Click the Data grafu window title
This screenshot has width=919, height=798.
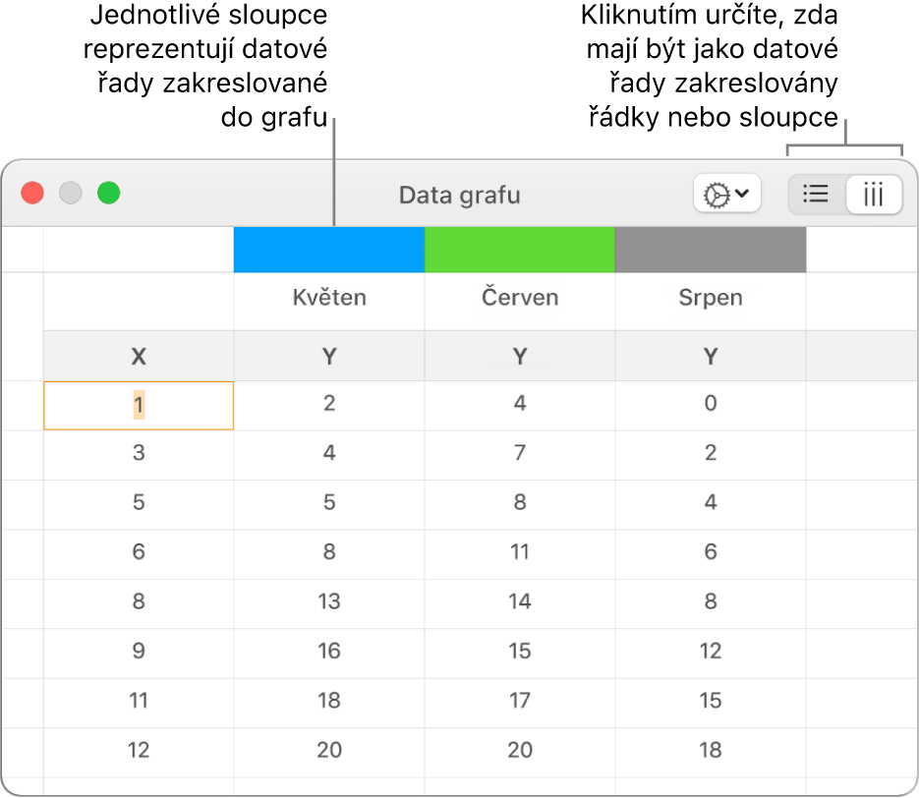(x=459, y=195)
